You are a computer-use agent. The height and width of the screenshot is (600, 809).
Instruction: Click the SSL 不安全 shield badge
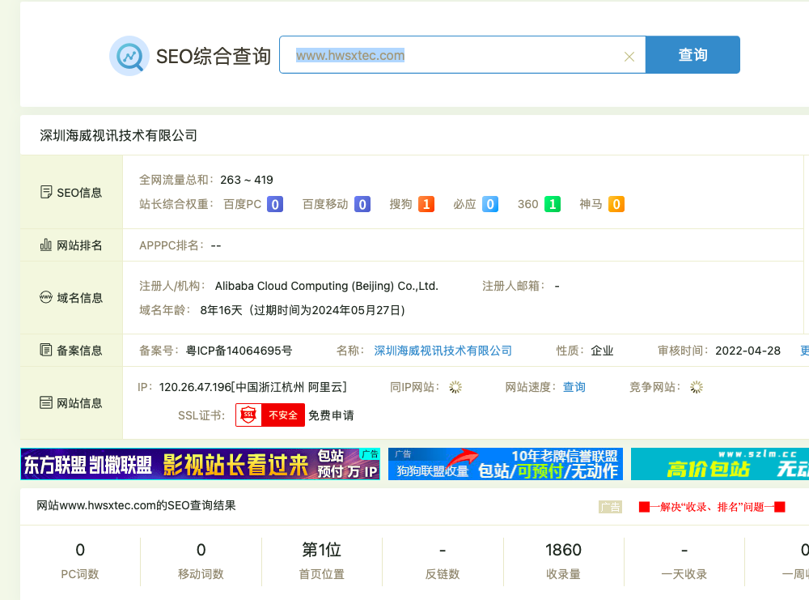pyautogui.click(x=269, y=415)
